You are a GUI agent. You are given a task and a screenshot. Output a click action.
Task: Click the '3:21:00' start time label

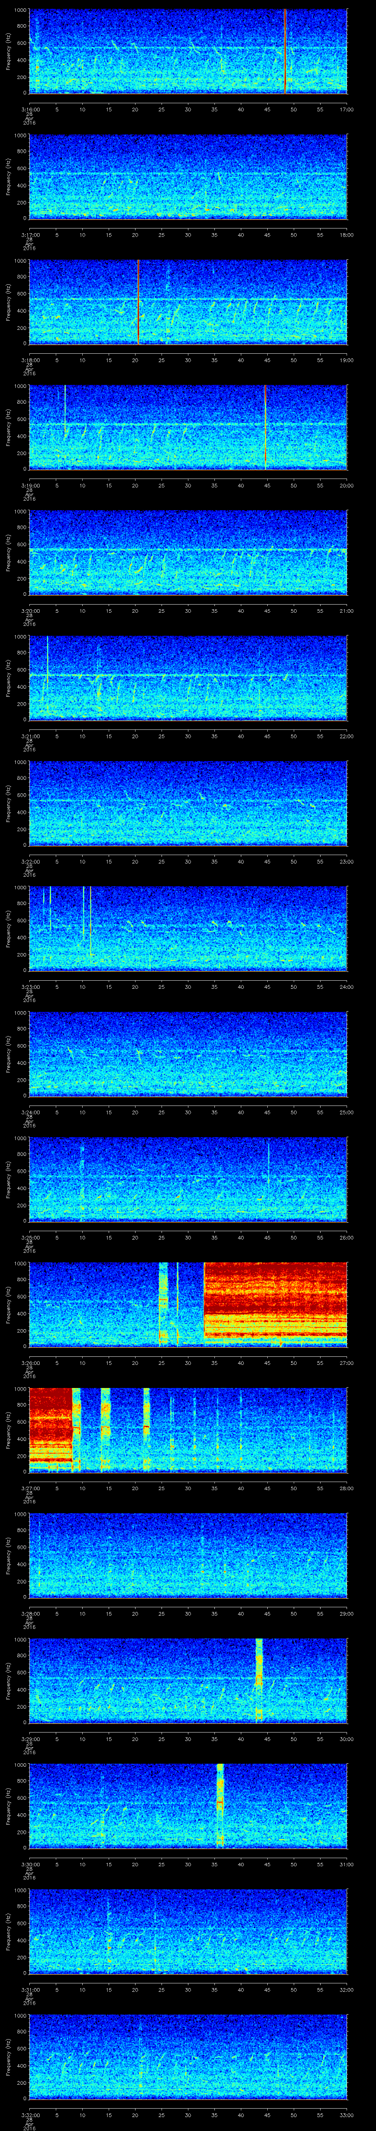(x=30, y=736)
